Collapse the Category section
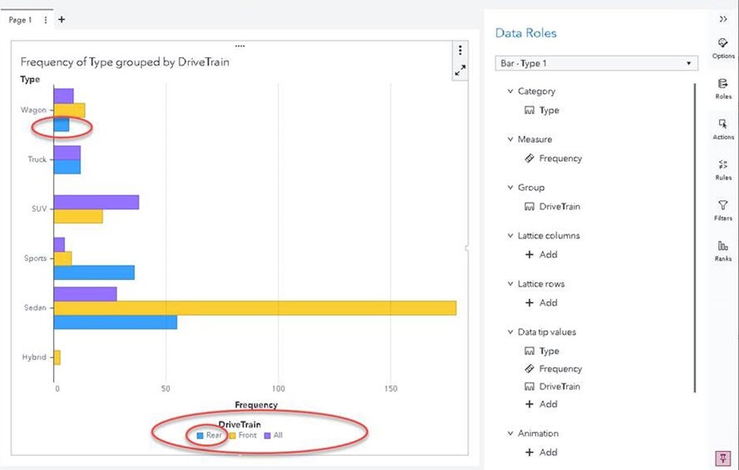 (510, 91)
